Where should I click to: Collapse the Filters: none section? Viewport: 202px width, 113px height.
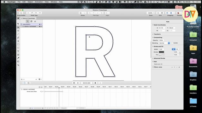[153, 67]
